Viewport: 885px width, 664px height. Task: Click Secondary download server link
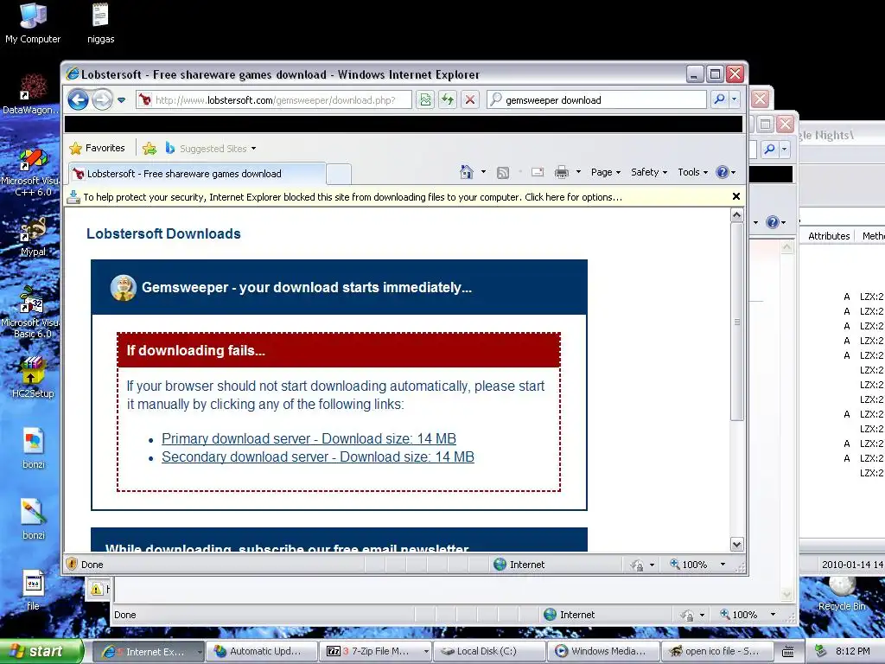point(318,456)
